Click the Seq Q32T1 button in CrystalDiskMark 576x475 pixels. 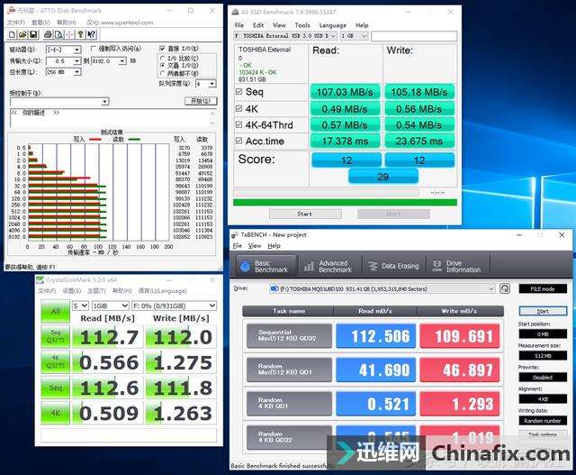point(55,336)
